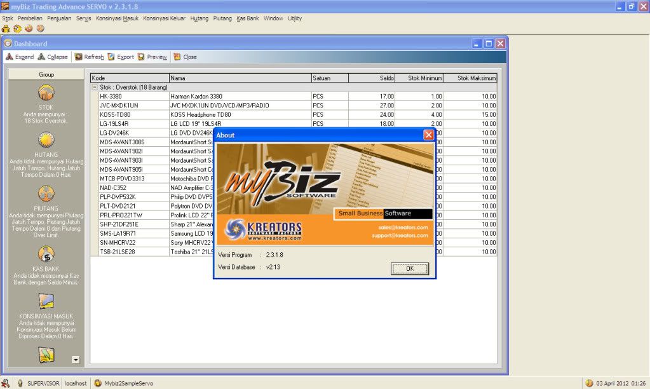Click the first main toolbar icon below Stok menu
This screenshot has width=650, height=389.
[x=6, y=29]
